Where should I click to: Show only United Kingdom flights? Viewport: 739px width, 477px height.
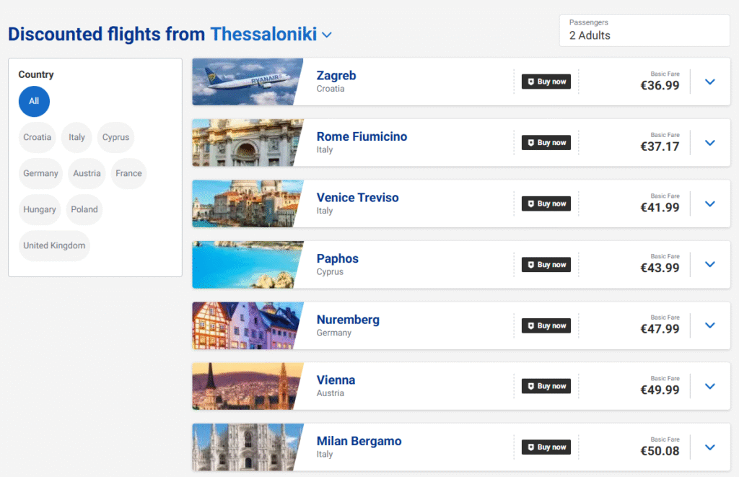click(54, 245)
